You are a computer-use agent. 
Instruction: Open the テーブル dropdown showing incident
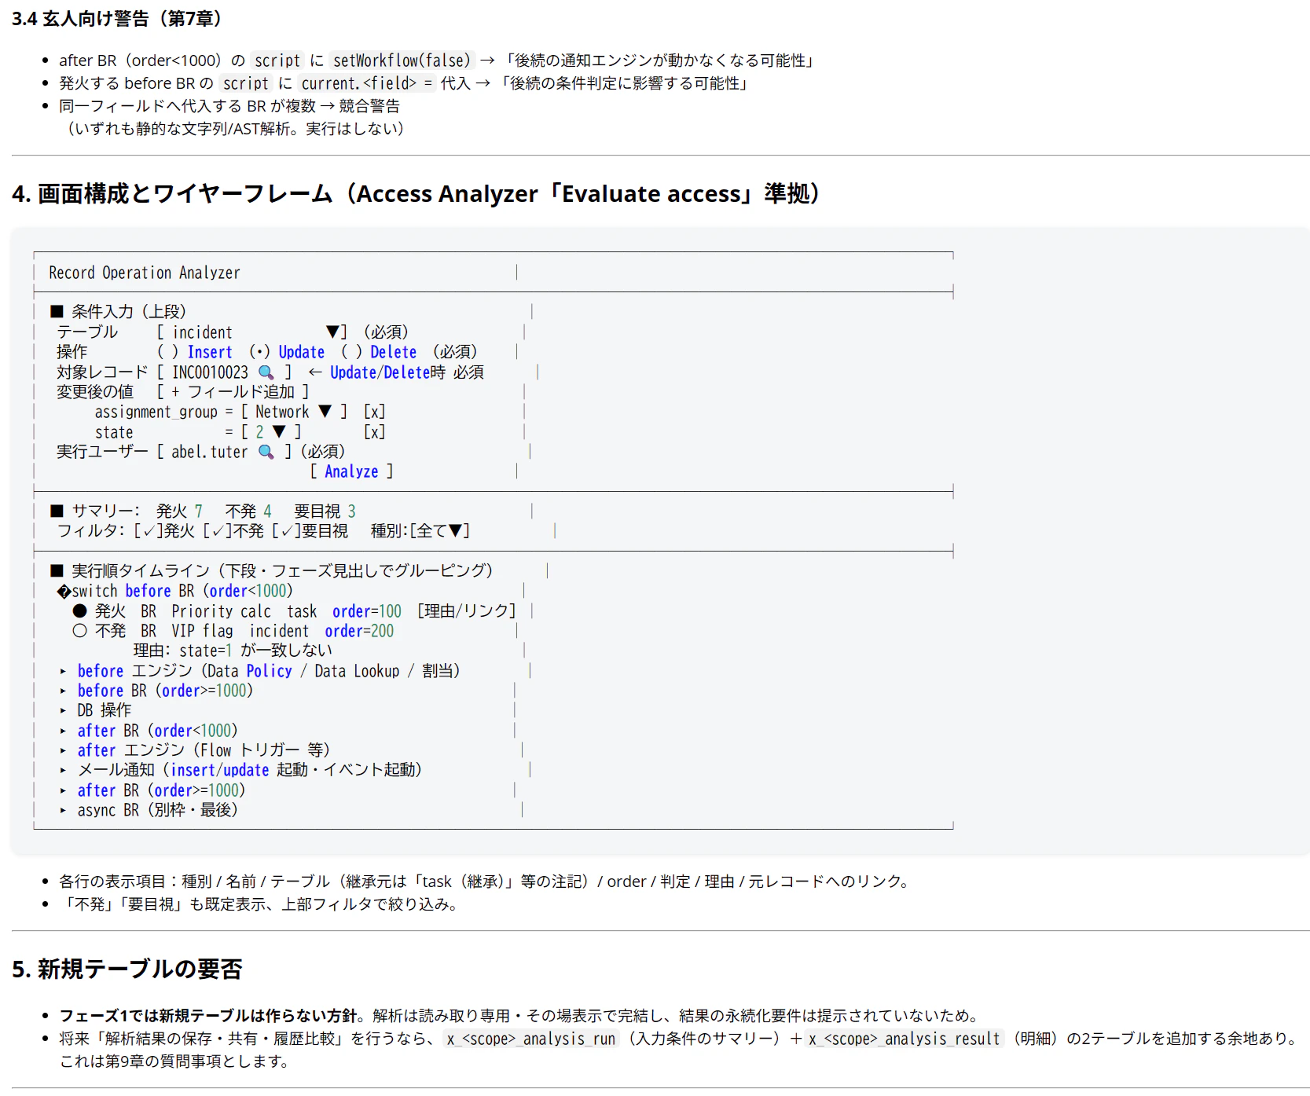click(x=251, y=332)
